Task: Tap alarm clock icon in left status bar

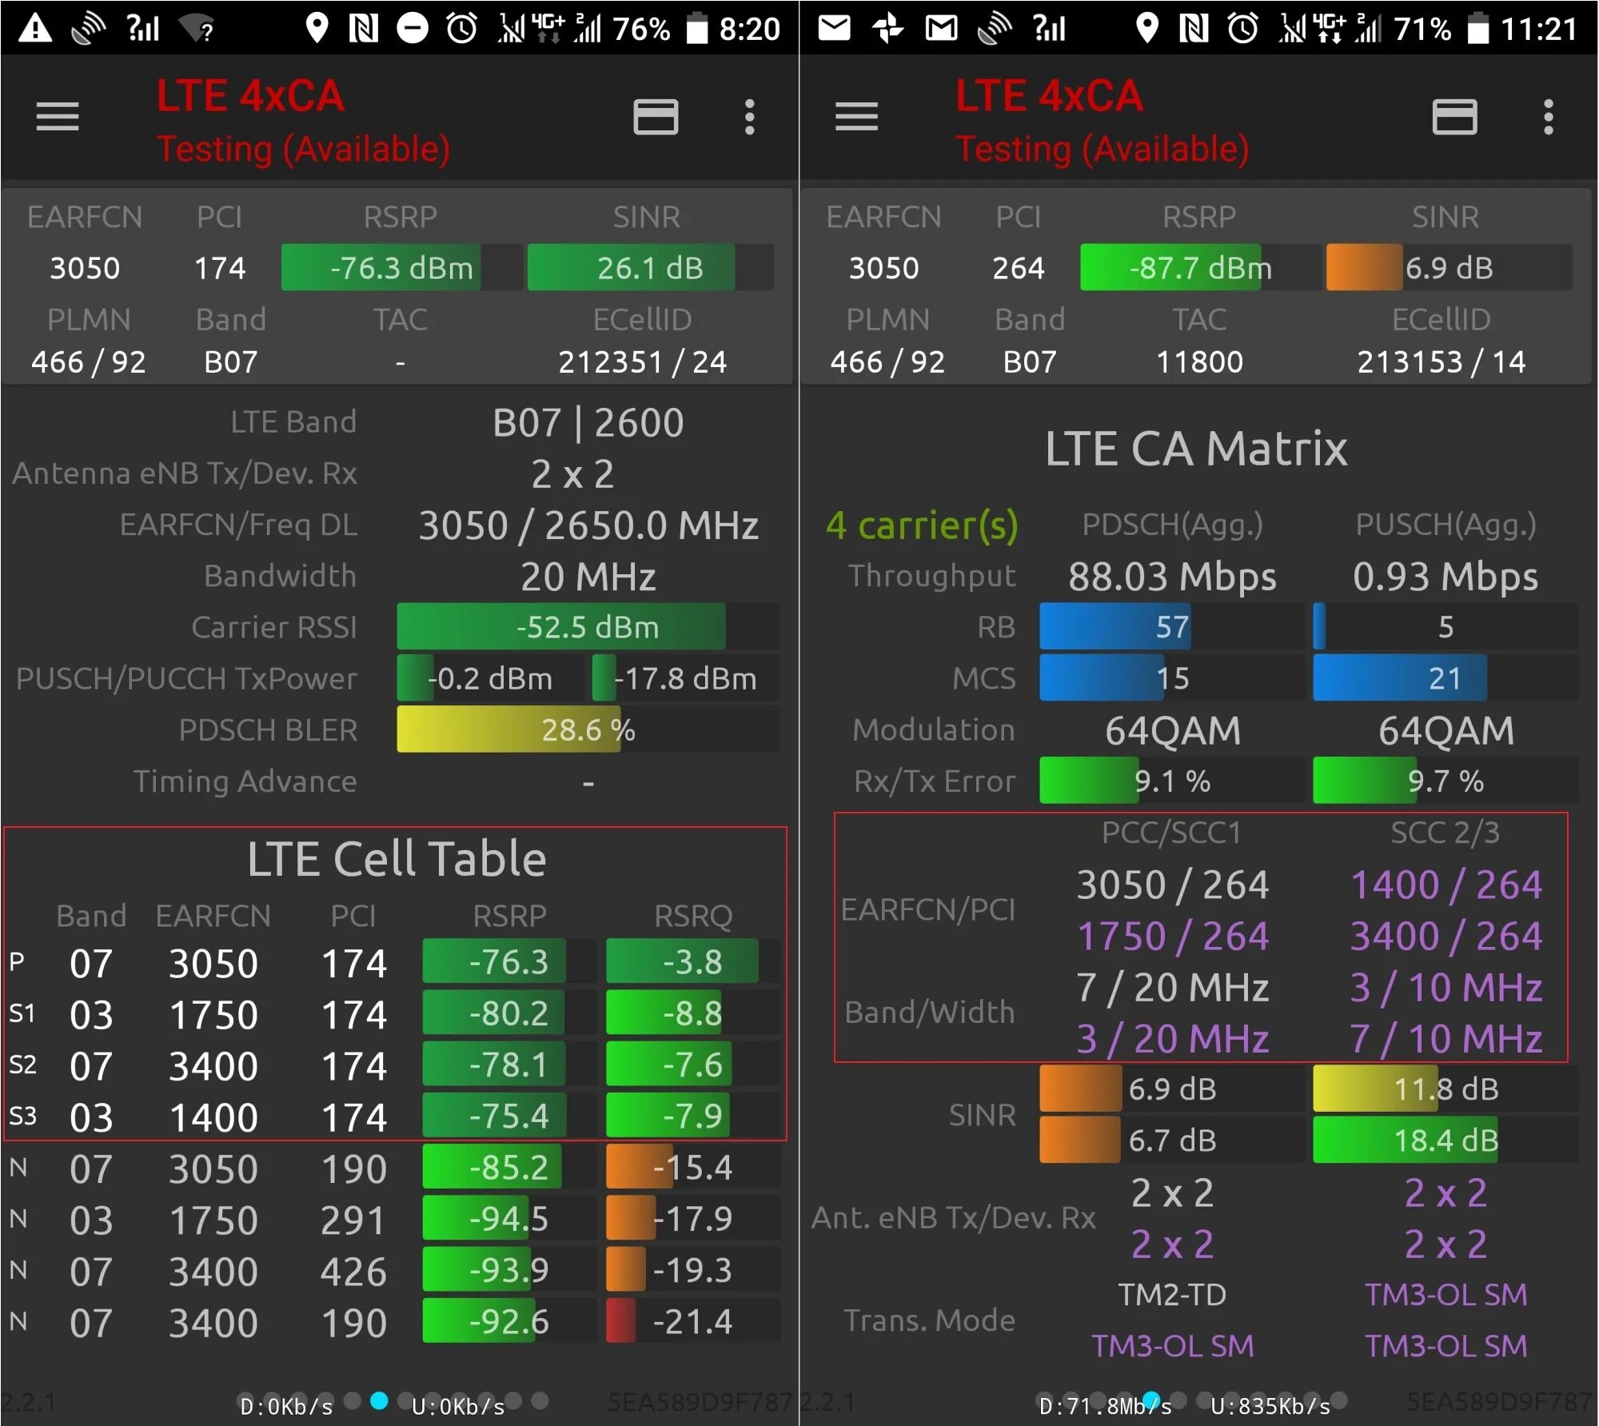Action: 461,29
